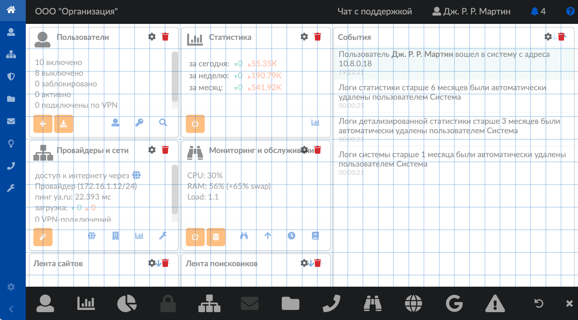Image resolution: width=578 pixels, height=320 pixels.
Task: Click the Провайдеры и сети widget scrollbar
Action: pyautogui.click(x=175, y=189)
